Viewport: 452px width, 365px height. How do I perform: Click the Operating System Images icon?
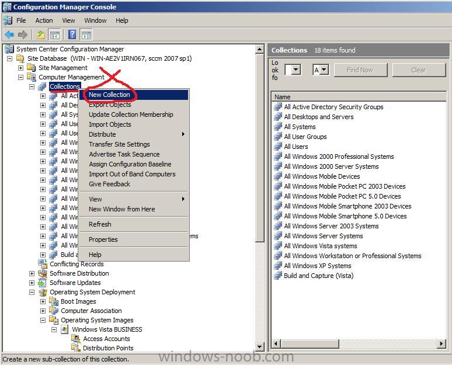(54, 320)
